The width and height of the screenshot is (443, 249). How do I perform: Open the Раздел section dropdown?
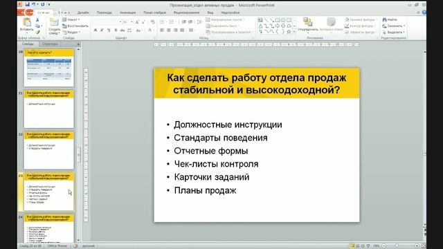[x=71, y=33]
